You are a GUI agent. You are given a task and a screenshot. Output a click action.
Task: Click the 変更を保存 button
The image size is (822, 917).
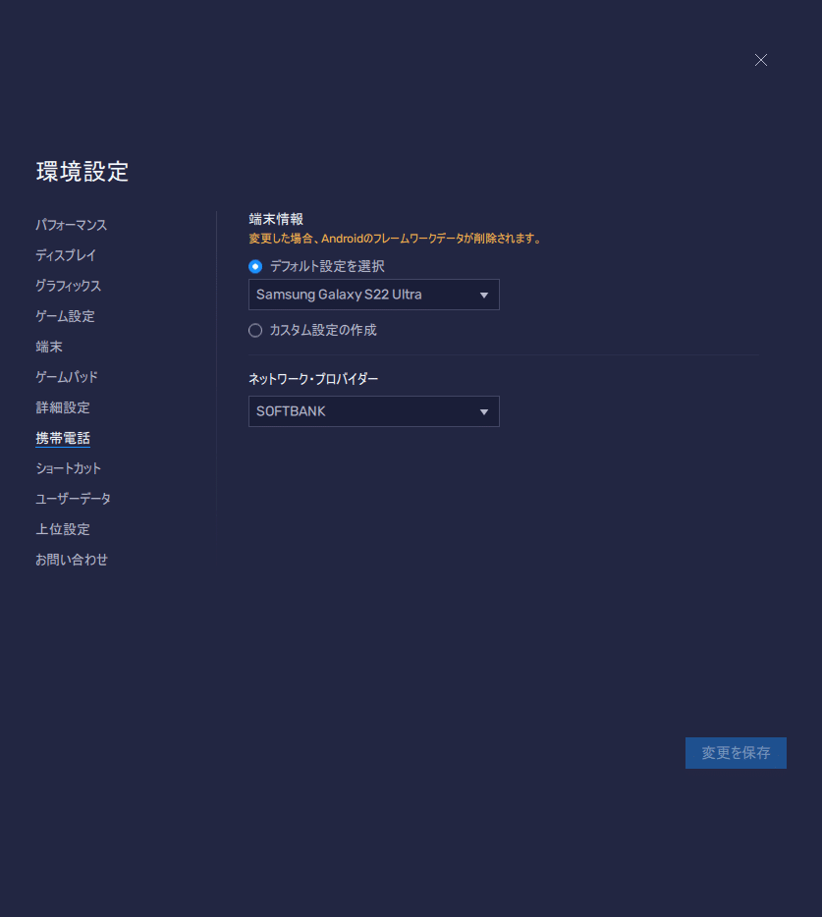(x=736, y=753)
